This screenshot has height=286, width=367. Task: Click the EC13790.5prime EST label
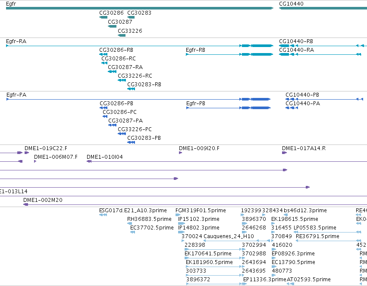tap(294, 263)
